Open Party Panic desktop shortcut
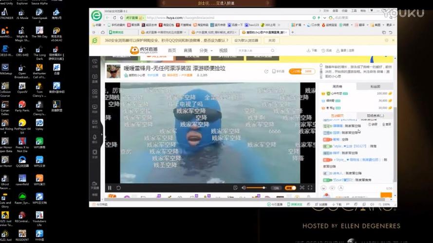The width and height of the screenshot is (433, 243). tap(22, 106)
